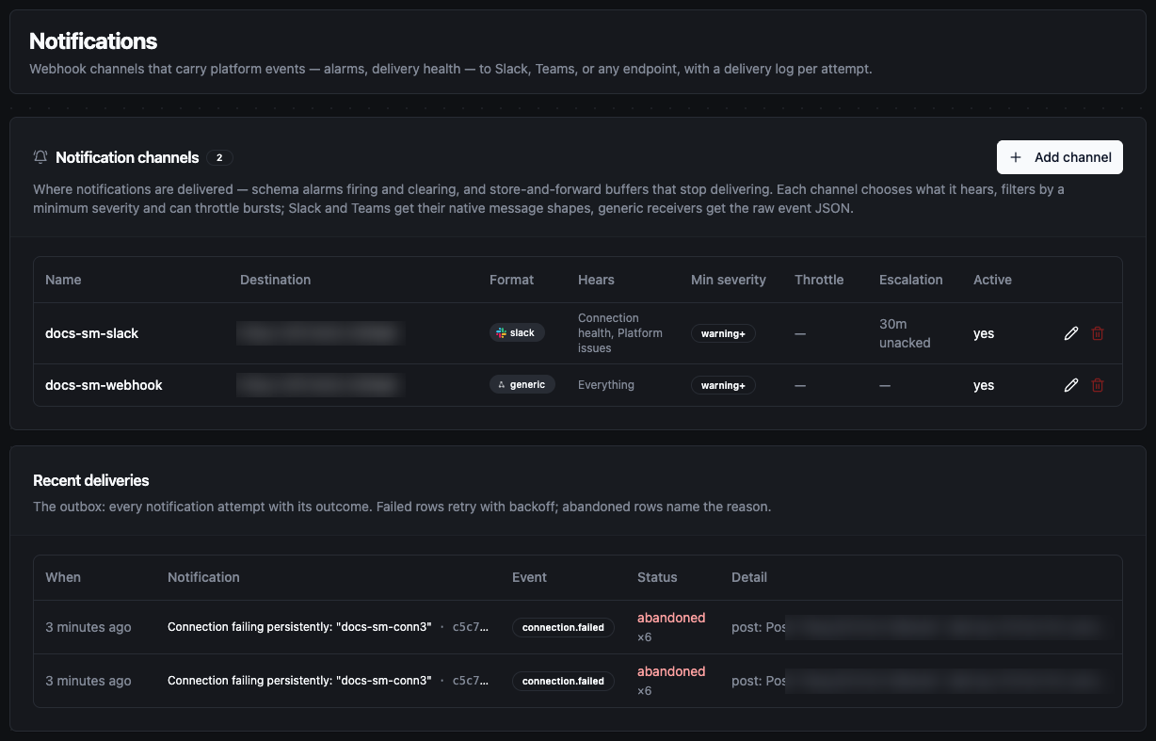This screenshot has width=1156, height=741.
Task: Click '3 minutes ago' in second delivery row
Action: coord(88,681)
